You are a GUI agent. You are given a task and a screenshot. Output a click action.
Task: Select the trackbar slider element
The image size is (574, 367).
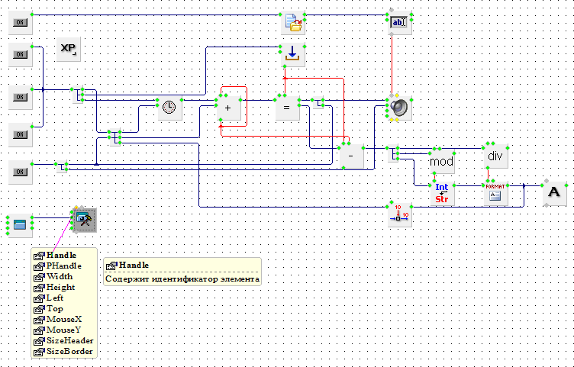[398, 214]
